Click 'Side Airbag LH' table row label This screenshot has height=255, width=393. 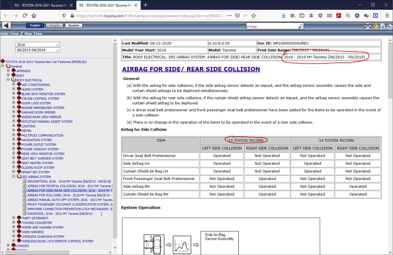pyautogui.click(x=136, y=163)
